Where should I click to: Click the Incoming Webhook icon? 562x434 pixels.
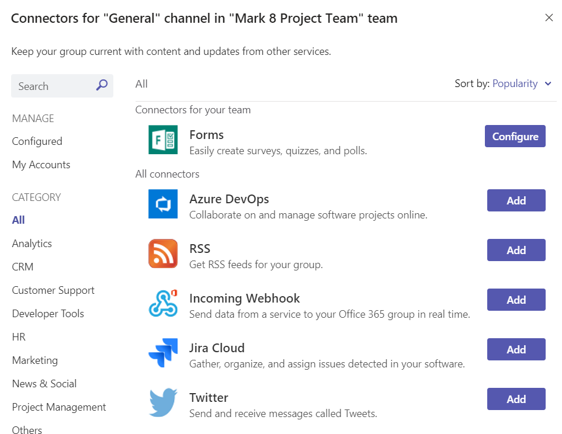coord(163,303)
